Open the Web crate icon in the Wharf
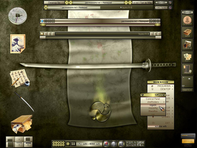 point(187,32)
